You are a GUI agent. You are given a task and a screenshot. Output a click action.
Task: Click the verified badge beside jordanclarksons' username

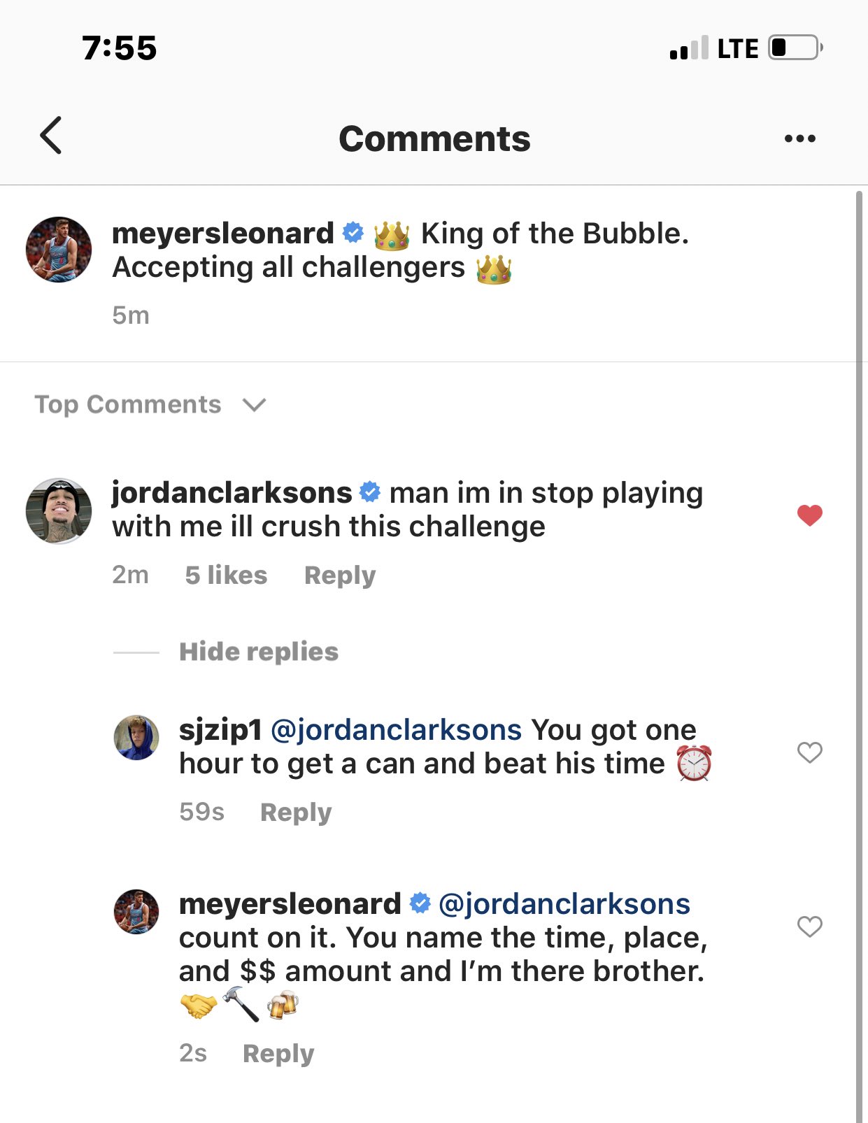370,492
